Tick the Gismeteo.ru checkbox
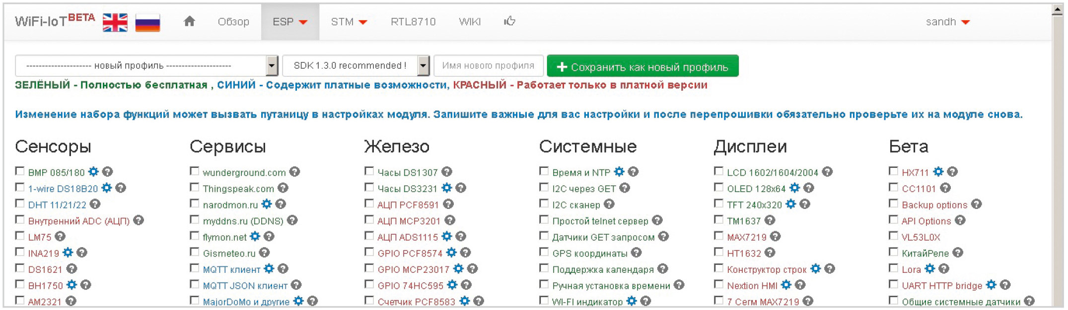The height and width of the screenshot is (310, 1068). point(195,252)
